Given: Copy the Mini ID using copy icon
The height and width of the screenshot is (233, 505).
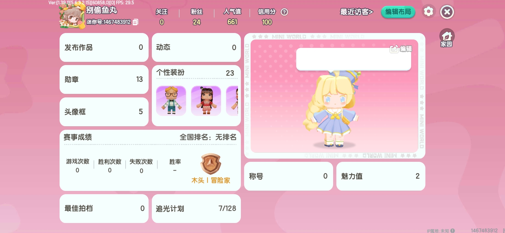Looking at the screenshot, I should click(135, 22).
